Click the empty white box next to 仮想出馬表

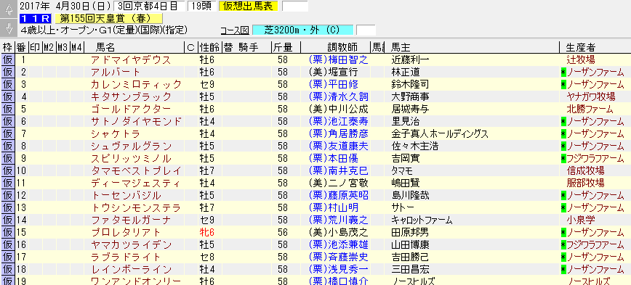click(x=295, y=7)
